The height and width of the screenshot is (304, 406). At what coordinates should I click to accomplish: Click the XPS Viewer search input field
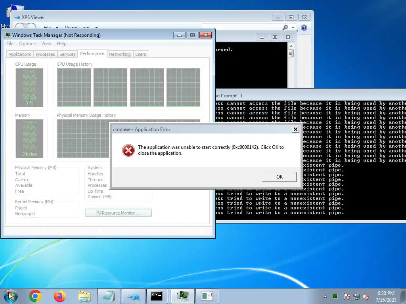[242, 27]
